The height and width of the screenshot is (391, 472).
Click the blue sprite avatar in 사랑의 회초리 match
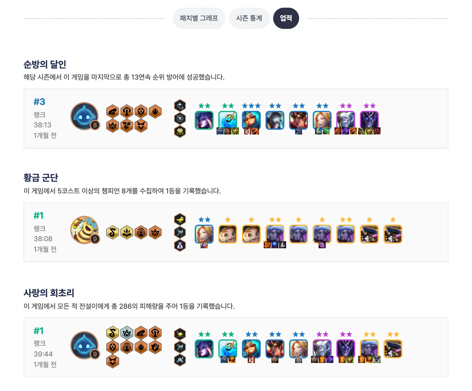pyautogui.click(x=85, y=345)
